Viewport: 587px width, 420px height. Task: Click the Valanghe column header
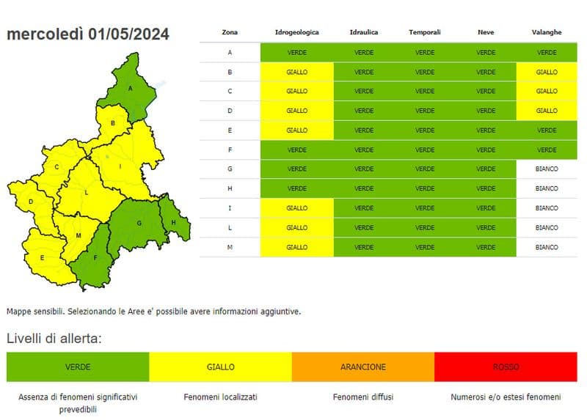(547, 32)
